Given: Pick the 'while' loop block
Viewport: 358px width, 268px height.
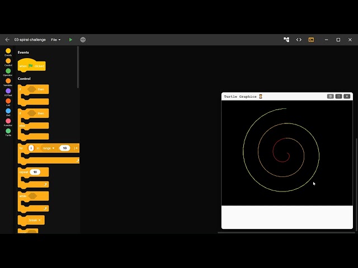Looking at the screenshot, I should click(x=33, y=202).
